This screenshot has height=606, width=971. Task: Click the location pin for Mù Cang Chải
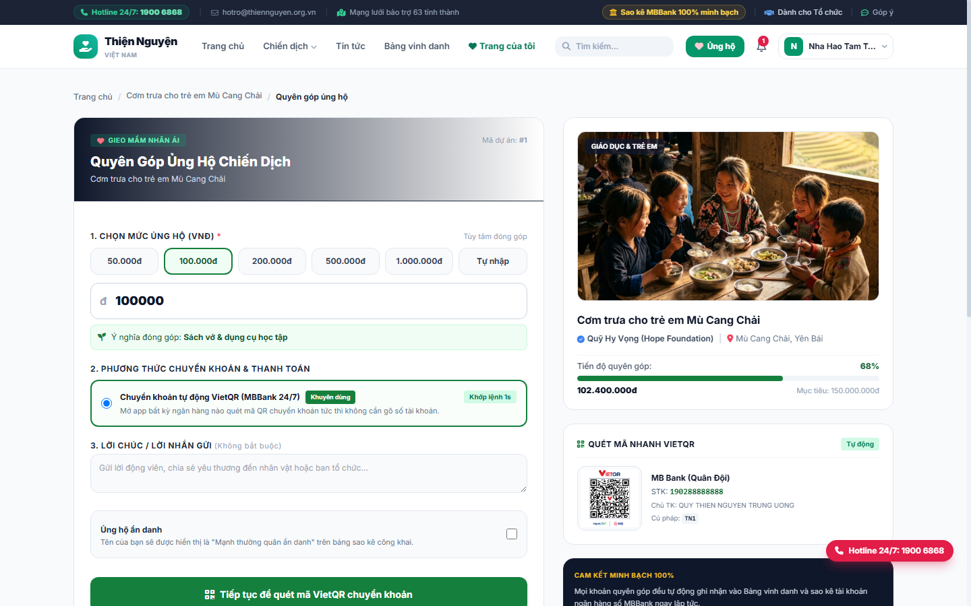click(730, 339)
